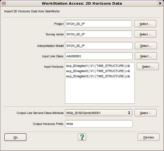Click the Go button

pyautogui.click(x=15, y=137)
